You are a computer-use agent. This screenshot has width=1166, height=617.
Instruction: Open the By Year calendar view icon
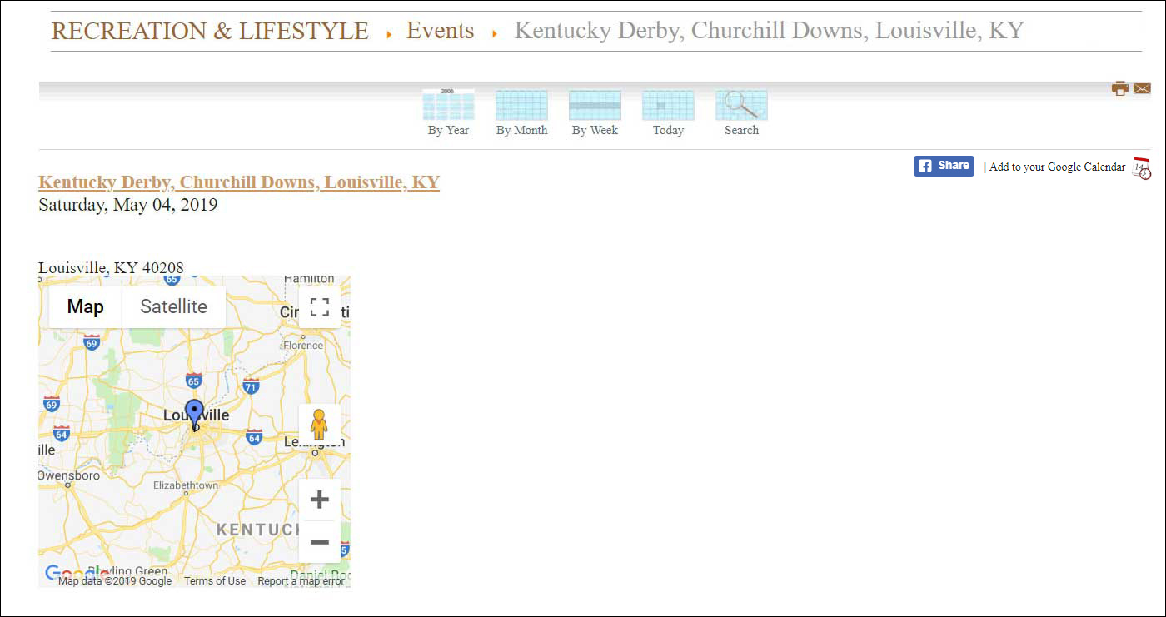(x=448, y=106)
